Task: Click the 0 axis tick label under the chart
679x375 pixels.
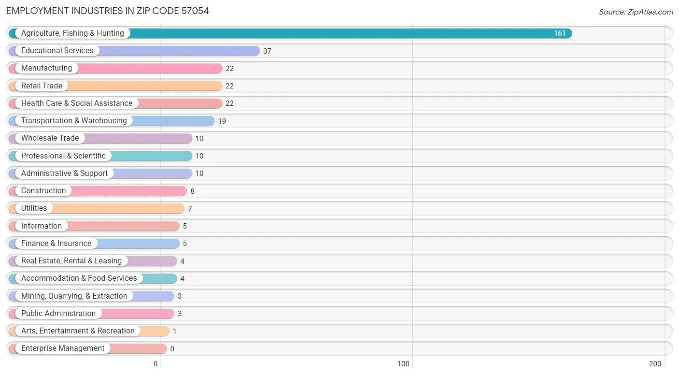Action: pos(156,364)
